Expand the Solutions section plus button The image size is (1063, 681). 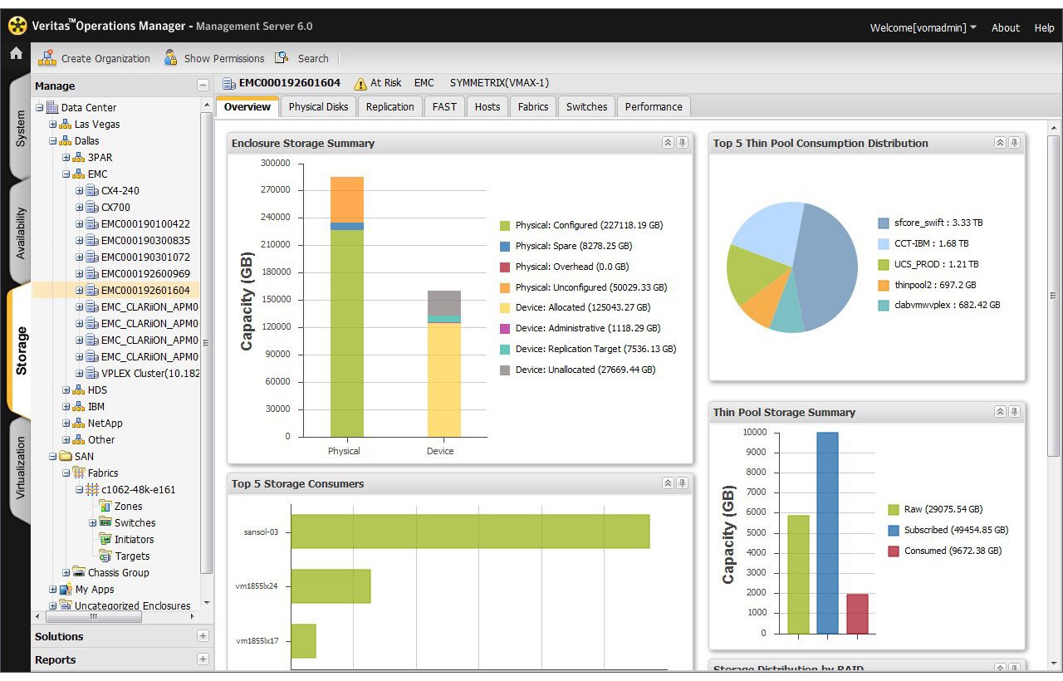coord(203,636)
